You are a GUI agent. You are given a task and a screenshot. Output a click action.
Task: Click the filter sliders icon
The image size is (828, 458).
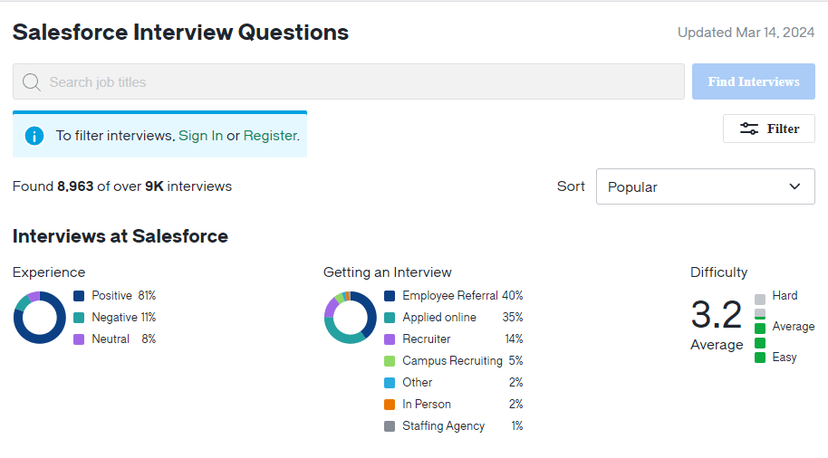pos(749,129)
